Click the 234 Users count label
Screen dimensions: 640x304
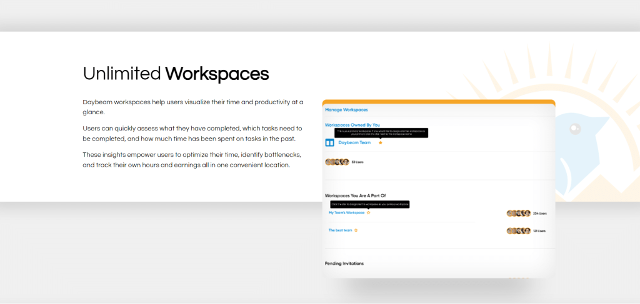(539, 213)
